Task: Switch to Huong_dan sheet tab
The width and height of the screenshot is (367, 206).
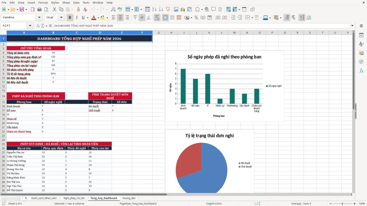Action: 129,198
